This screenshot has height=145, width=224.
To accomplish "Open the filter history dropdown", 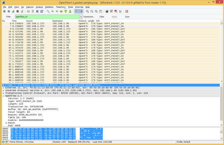I will (x=81, y=17).
